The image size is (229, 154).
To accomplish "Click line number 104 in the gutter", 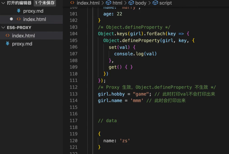I will (x=73, y=34).
